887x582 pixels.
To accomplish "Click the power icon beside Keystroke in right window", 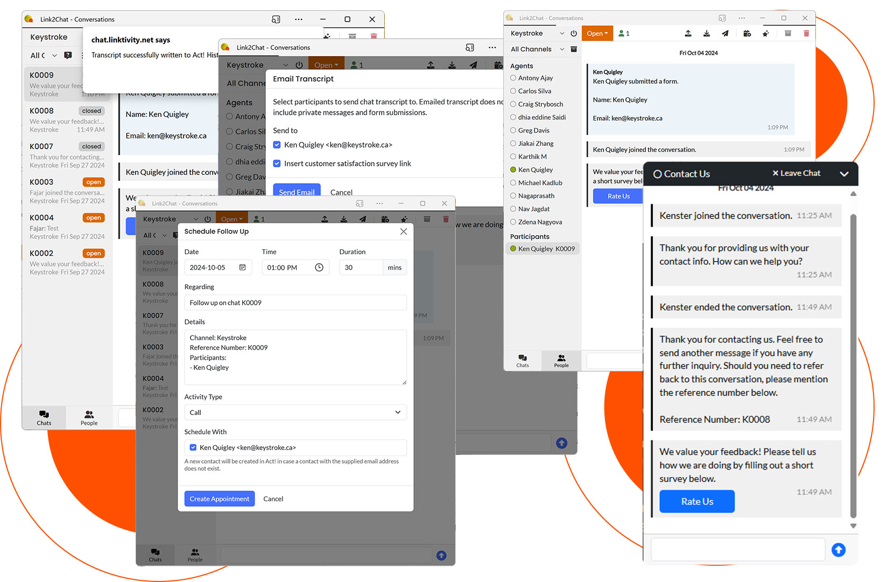I will (574, 33).
